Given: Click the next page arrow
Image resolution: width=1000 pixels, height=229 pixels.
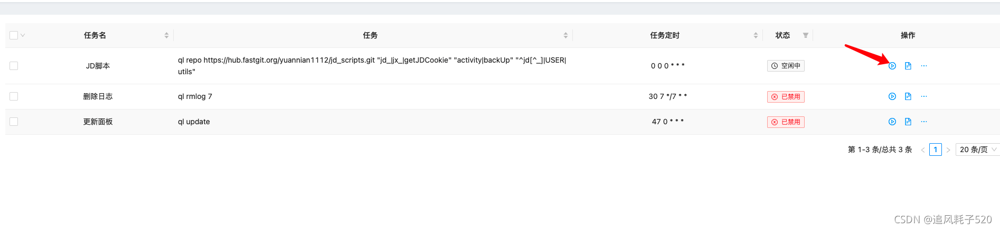Looking at the screenshot, I should (x=948, y=150).
